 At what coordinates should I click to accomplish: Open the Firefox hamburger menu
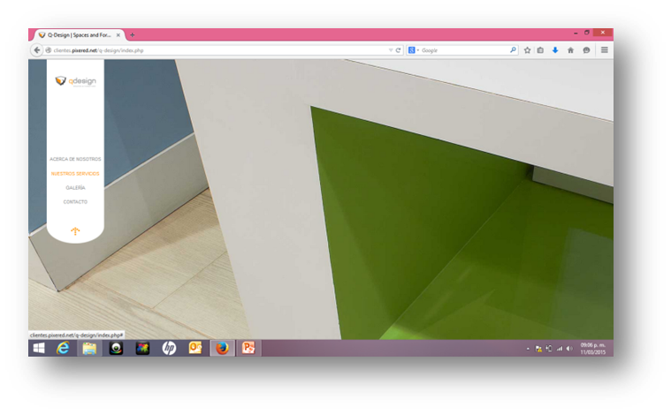(605, 50)
